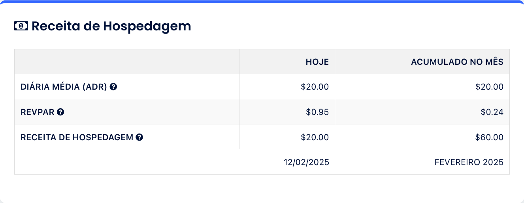
Task: Click the month-to-date ADR value $20.00
Action: [x=490, y=87]
